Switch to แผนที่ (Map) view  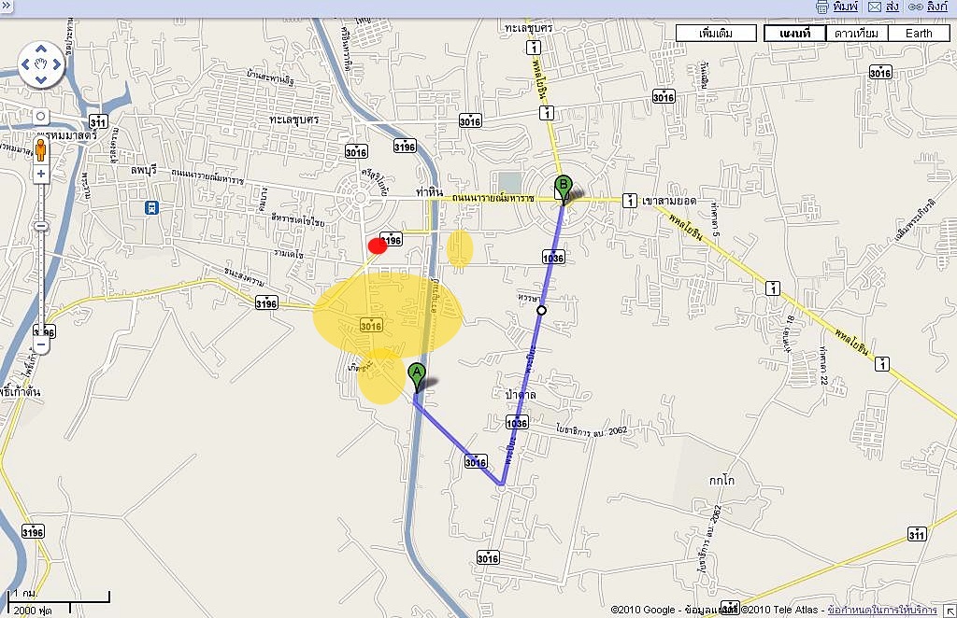tap(794, 34)
